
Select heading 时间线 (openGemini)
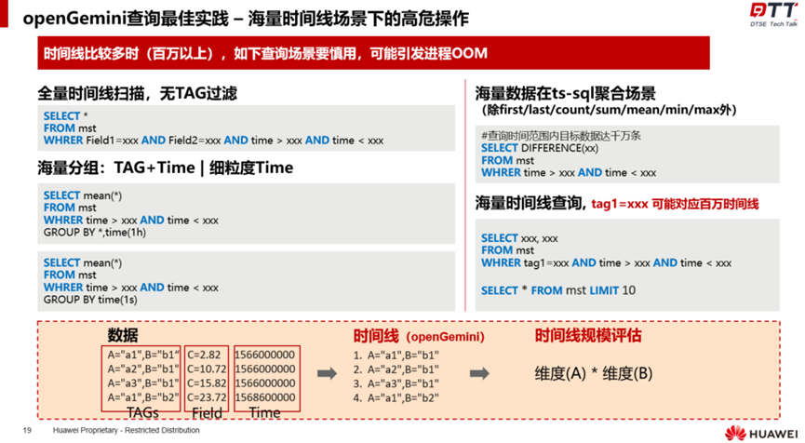419,336
